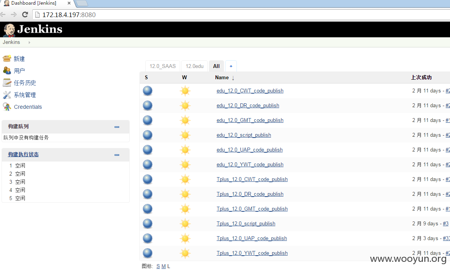Viewport: 450px width, 270px height.
Task: Open job Tplus_12.0_YWT_code_publish
Action: (x=252, y=253)
